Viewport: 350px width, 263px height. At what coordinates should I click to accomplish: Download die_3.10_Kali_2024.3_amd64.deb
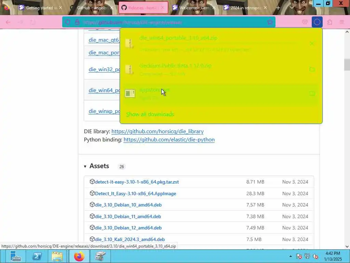pyautogui.click(x=130, y=239)
